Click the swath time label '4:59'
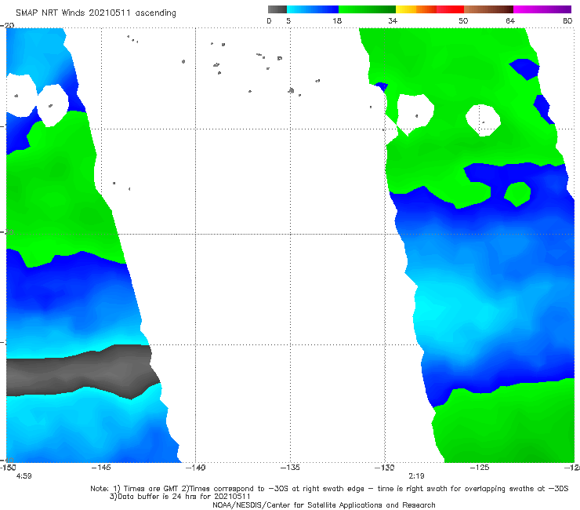580x510 pixels. [x=24, y=476]
